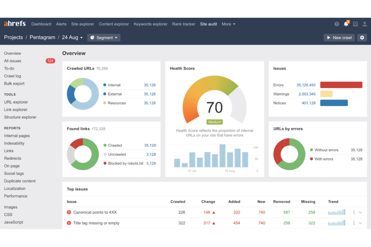The image size is (371, 247).
Task: Open All issues in the sidebar
Action: point(12,61)
